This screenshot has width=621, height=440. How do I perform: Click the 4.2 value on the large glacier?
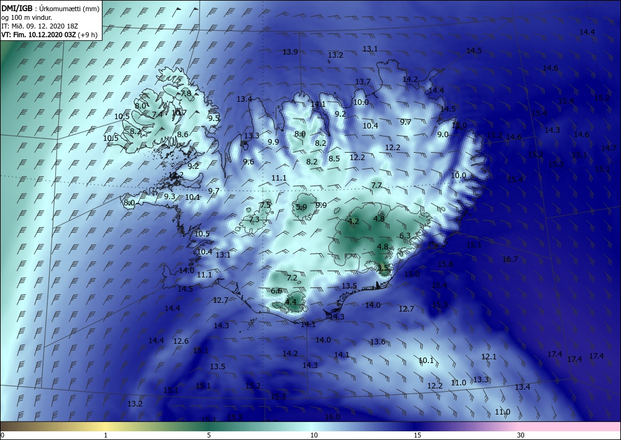click(x=353, y=221)
